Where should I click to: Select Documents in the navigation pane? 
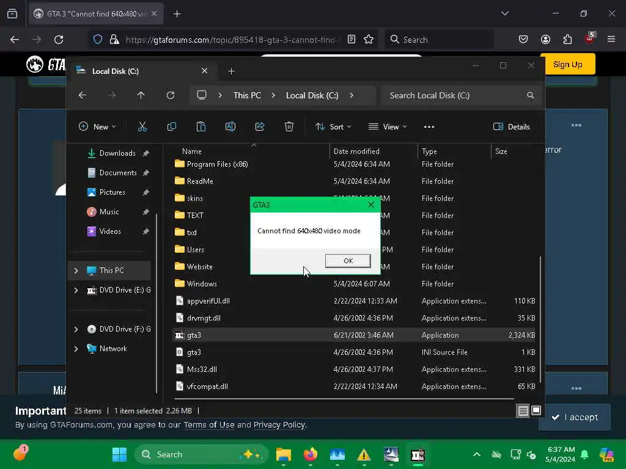tap(118, 173)
